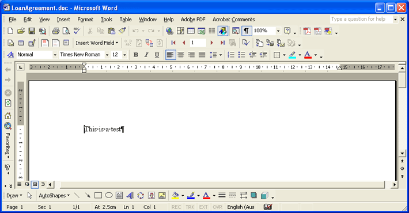
Task: Click the yellow Fill Color bucket
Action: [175, 196]
